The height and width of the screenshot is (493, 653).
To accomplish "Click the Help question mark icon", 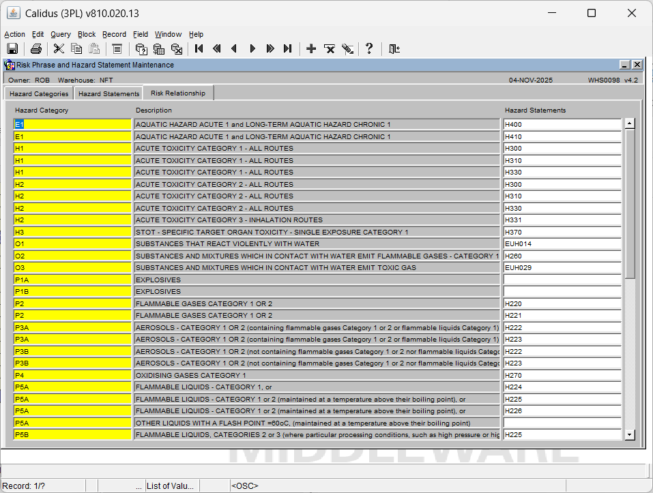I will tap(369, 48).
